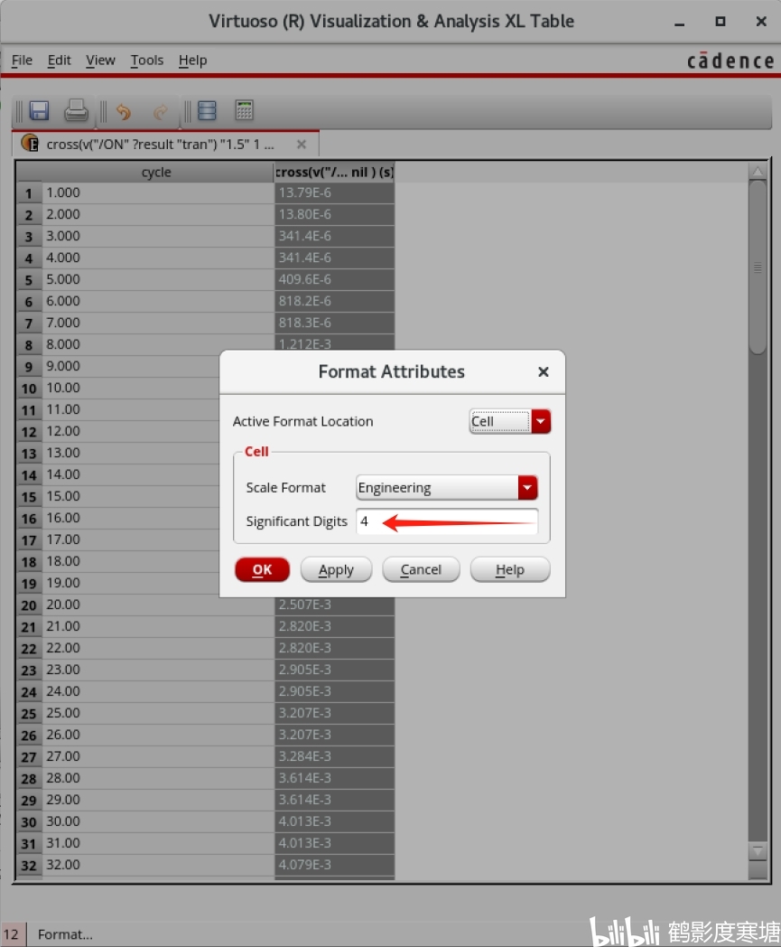Open the Tools menu
The width and height of the screenshot is (781, 947).
tap(147, 61)
